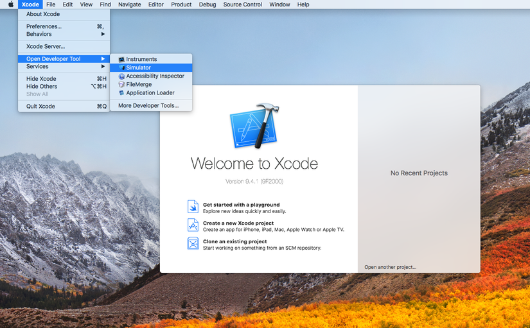530x328 pixels.
Task: Open the Navigate menu
Action: click(x=130, y=4)
